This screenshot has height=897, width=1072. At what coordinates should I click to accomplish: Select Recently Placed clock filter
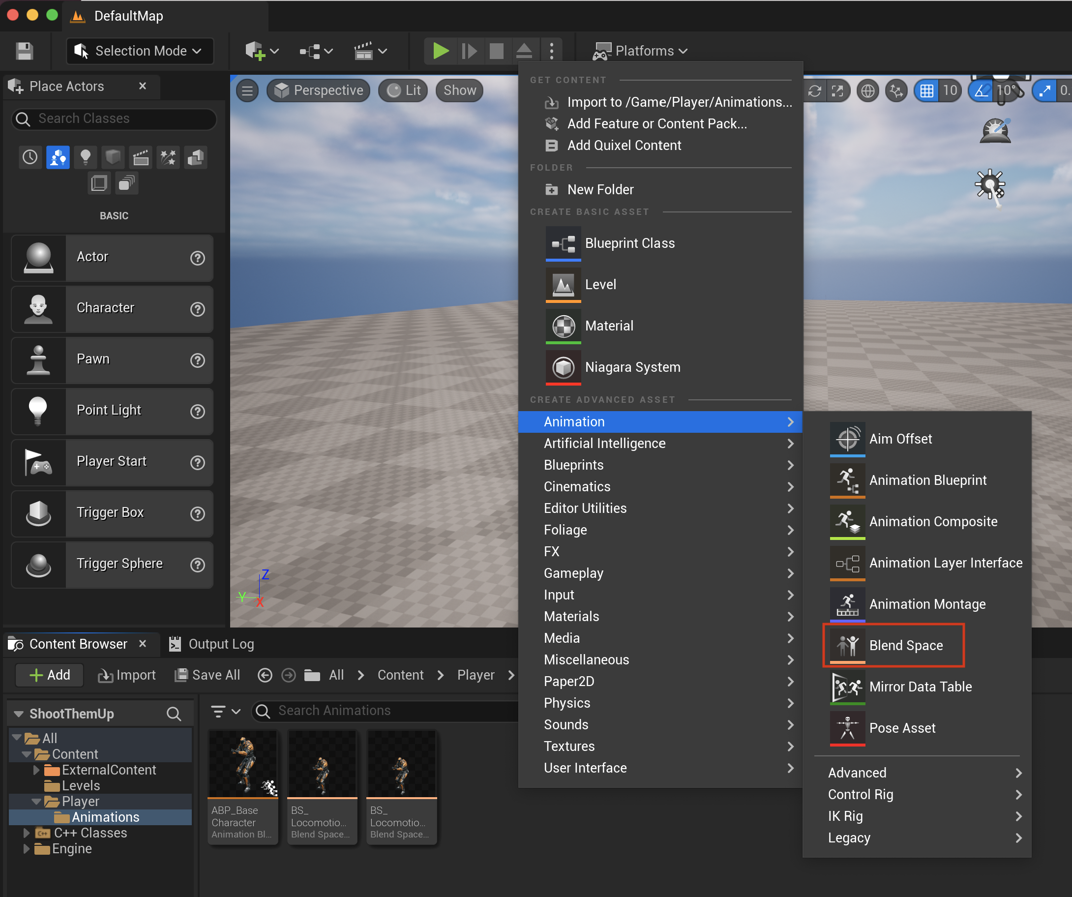pos(30,157)
